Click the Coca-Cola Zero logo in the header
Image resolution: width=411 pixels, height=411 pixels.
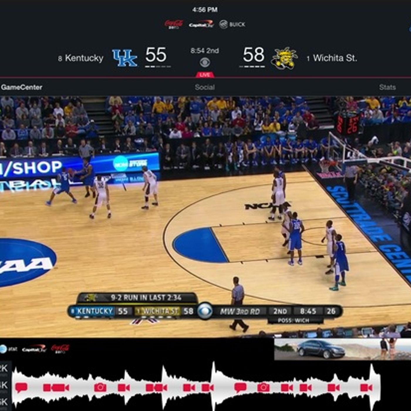[174, 24]
